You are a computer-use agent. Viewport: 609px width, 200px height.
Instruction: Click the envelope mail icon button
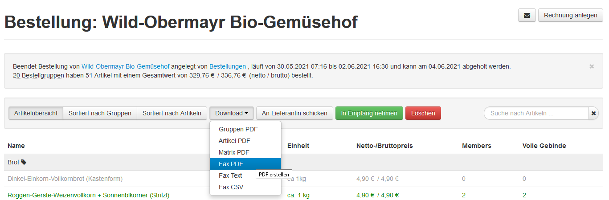527,15
